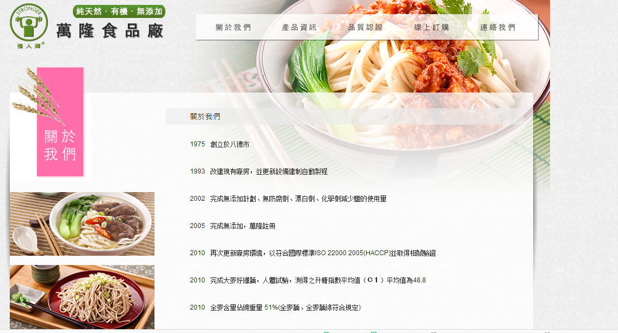Open the 關於我們 menu item
The image size is (618, 333).
point(233,27)
